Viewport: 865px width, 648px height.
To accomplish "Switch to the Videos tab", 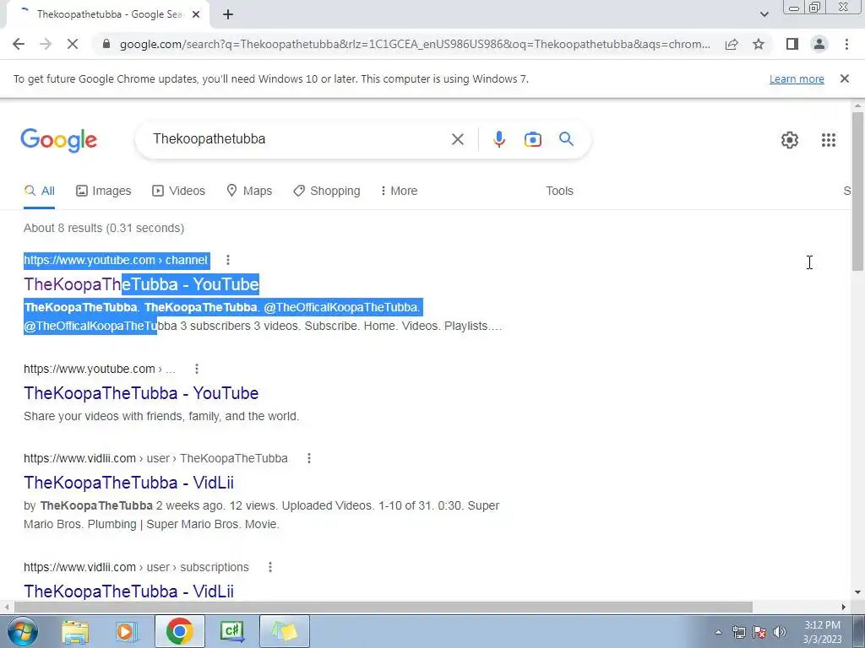I will point(179,191).
